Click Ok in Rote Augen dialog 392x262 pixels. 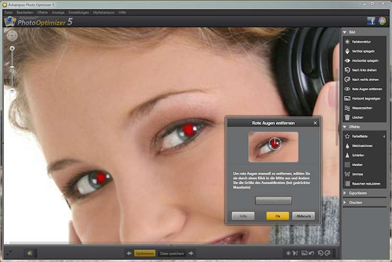pos(277,216)
